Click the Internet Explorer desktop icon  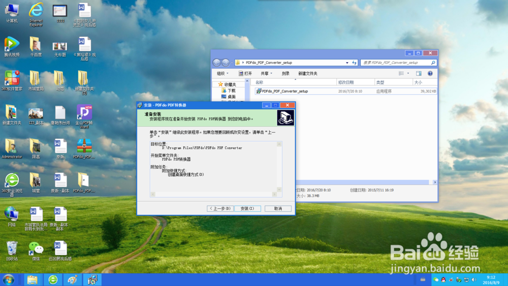[x=36, y=15]
